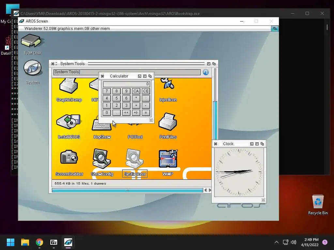The height and width of the screenshot is (250, 334).
Task: Click calculator divide button
Action: (146, 98)
